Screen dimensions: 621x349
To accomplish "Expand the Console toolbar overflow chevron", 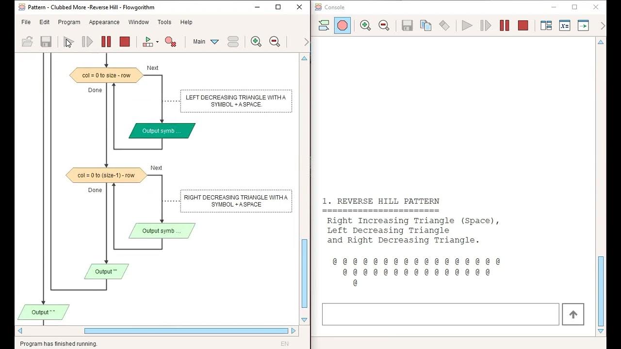I will 603,26.
